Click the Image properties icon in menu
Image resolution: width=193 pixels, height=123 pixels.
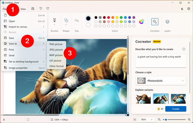tap(5, 68)
